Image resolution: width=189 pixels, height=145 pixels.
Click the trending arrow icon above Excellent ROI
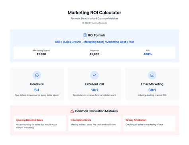pyautogui.click(x=94, y=75)
